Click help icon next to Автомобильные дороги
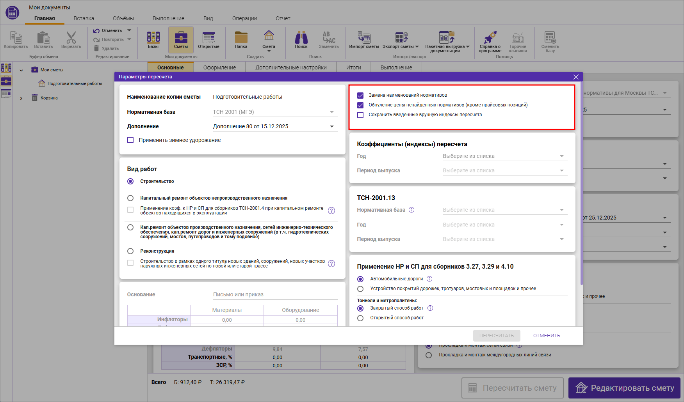This screenshot has height=402, width=684. [x=429, y=279]
